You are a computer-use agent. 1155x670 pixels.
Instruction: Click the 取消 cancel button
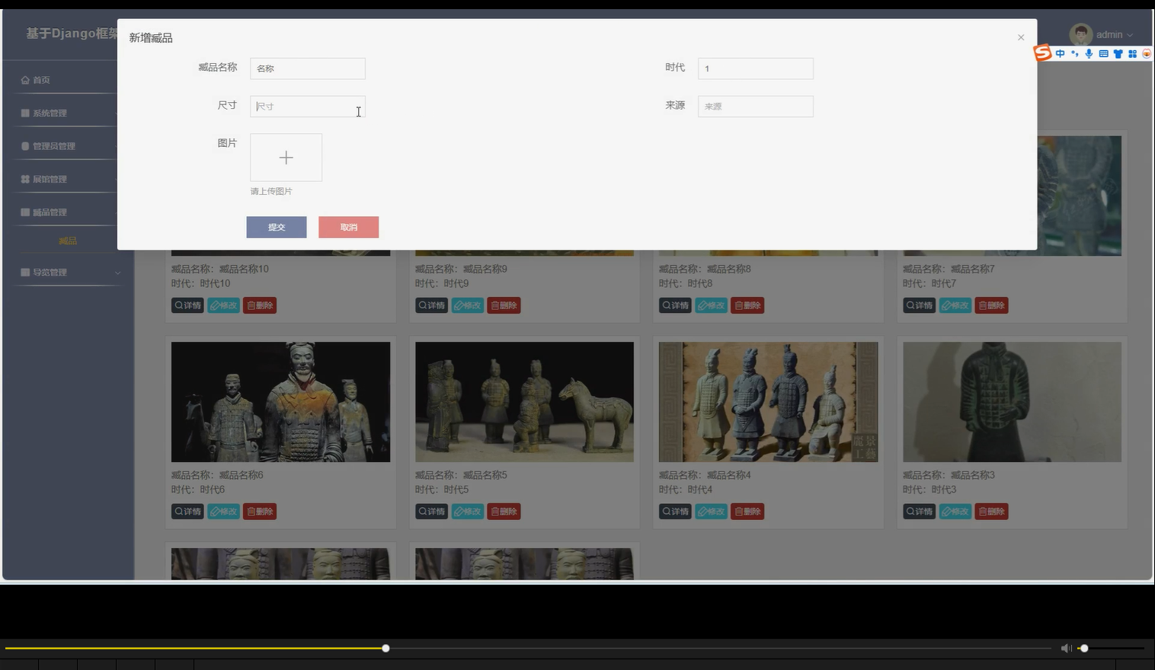coord(349,227)
